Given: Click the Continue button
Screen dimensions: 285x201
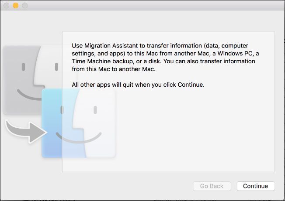Looking at the screenshot, I should click(x=255, y=186).
